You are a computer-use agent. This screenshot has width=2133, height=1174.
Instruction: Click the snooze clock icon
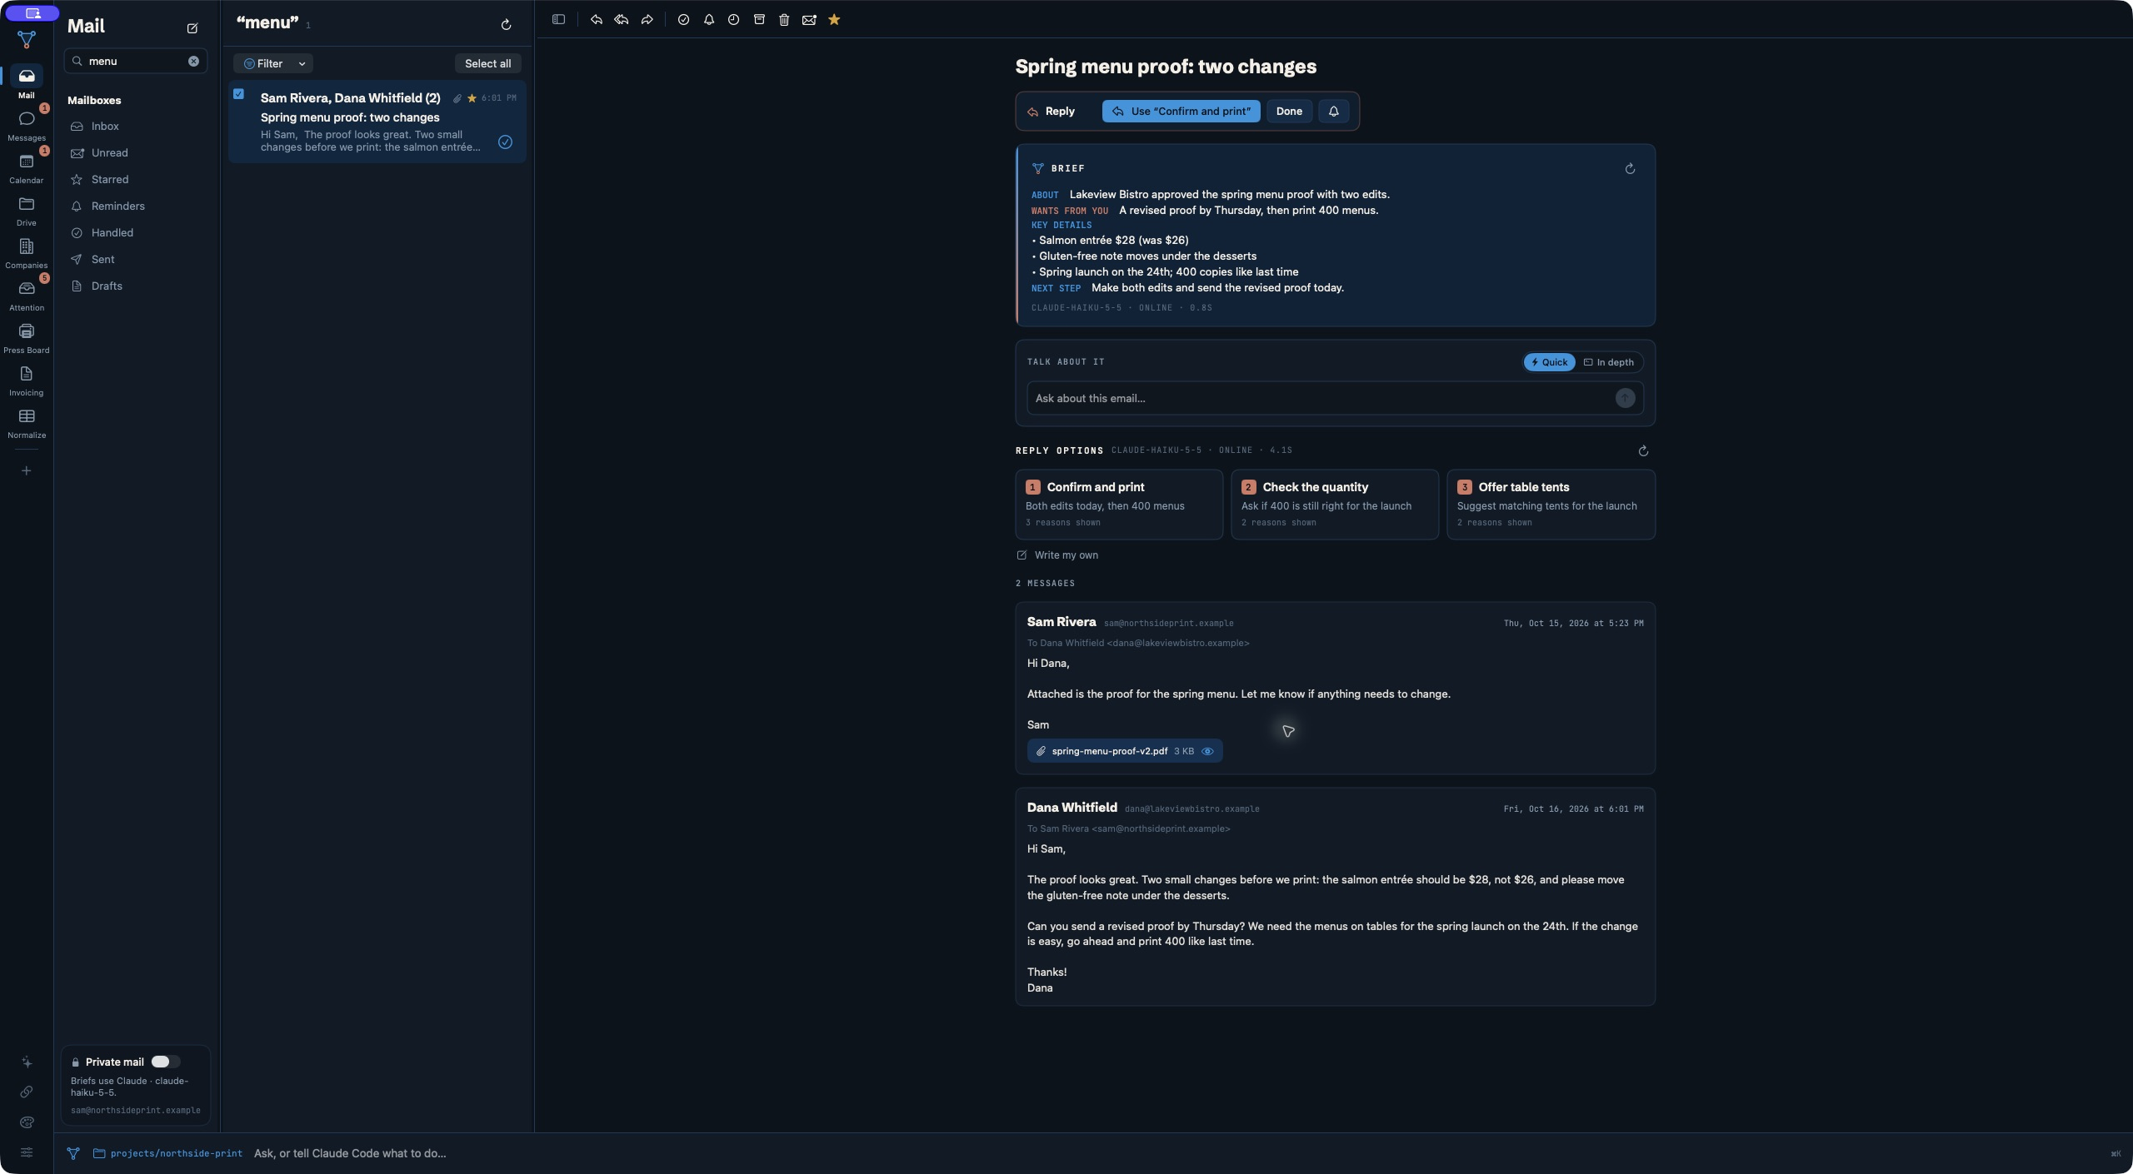click(733, 19)
